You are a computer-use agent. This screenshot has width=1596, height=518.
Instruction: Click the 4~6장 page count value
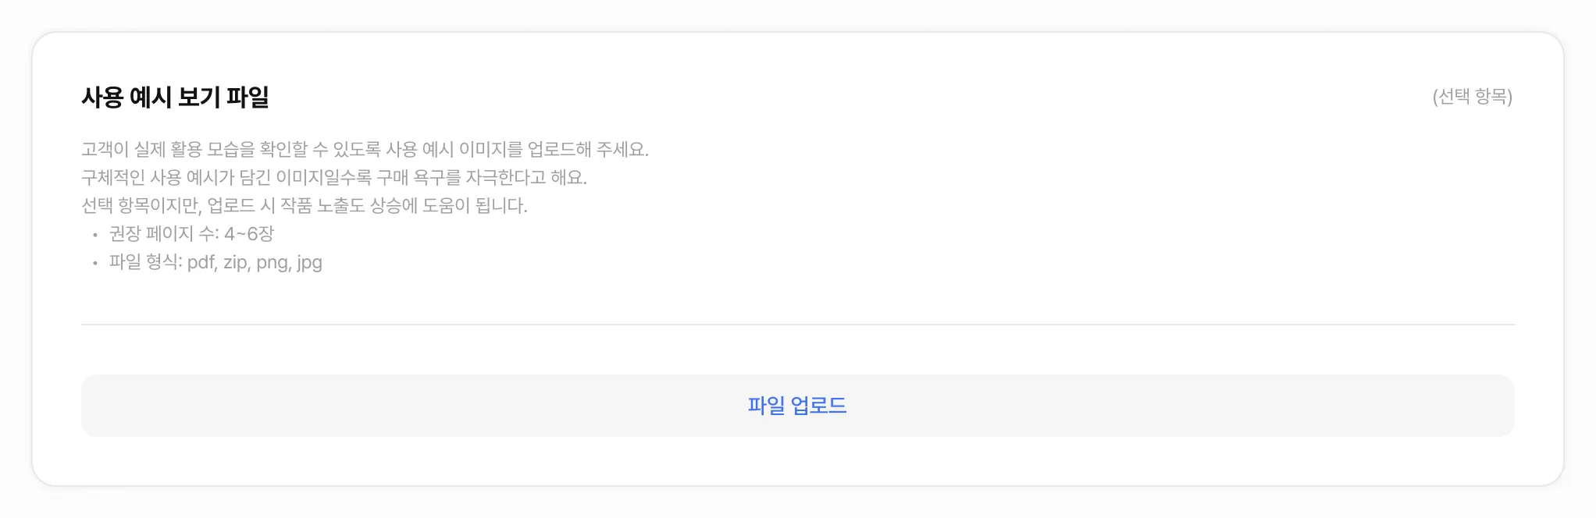pos(249,233)
